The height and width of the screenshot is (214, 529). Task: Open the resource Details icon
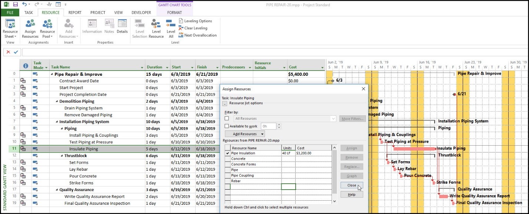coord(122,26)
